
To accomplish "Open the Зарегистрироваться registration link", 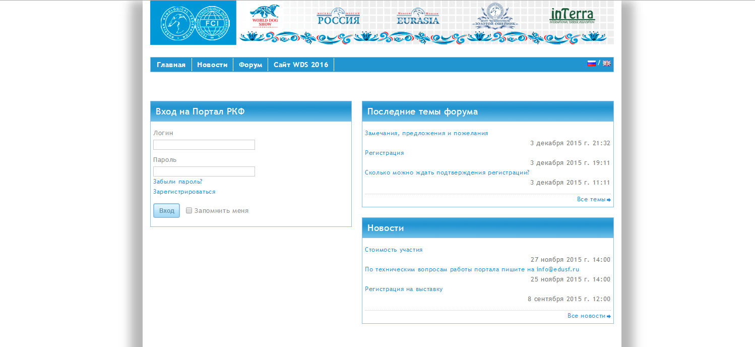I will 184,192.
